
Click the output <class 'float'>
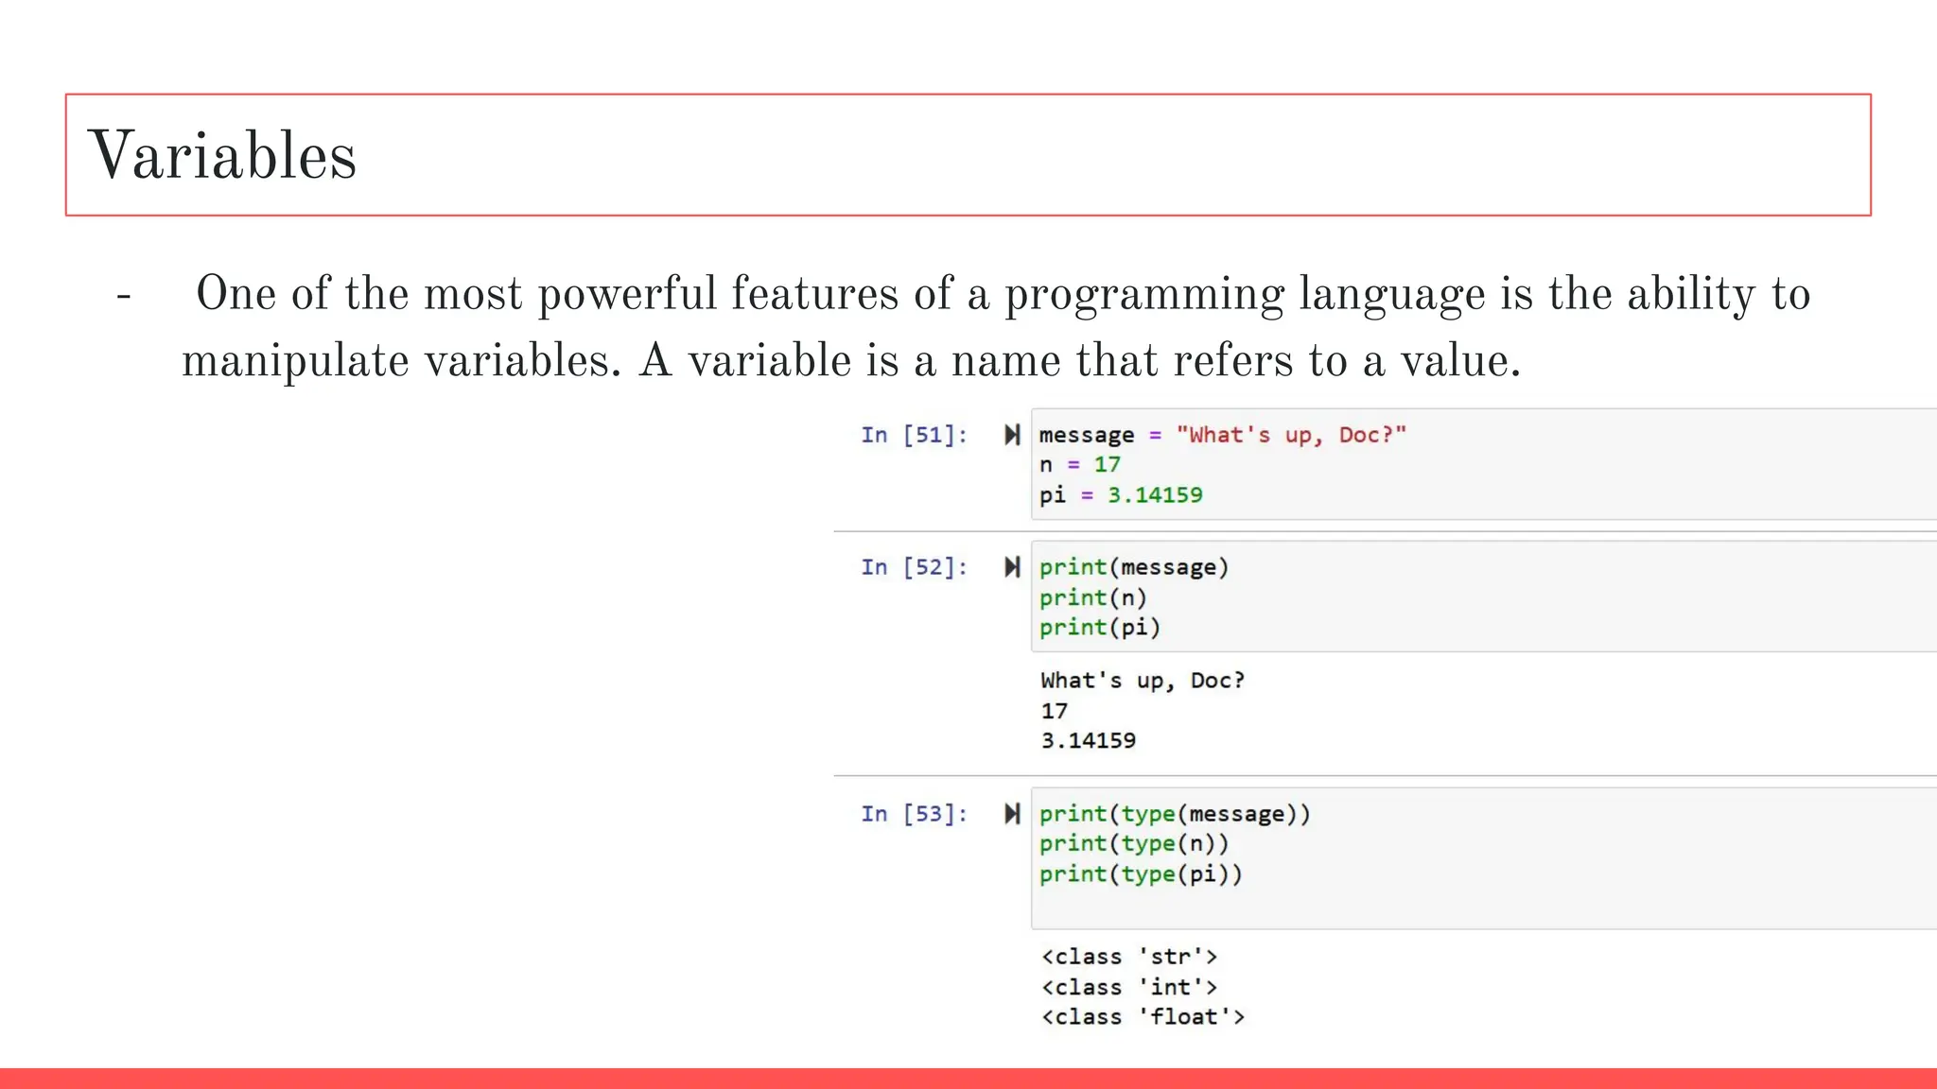tap(1143, 1017)
